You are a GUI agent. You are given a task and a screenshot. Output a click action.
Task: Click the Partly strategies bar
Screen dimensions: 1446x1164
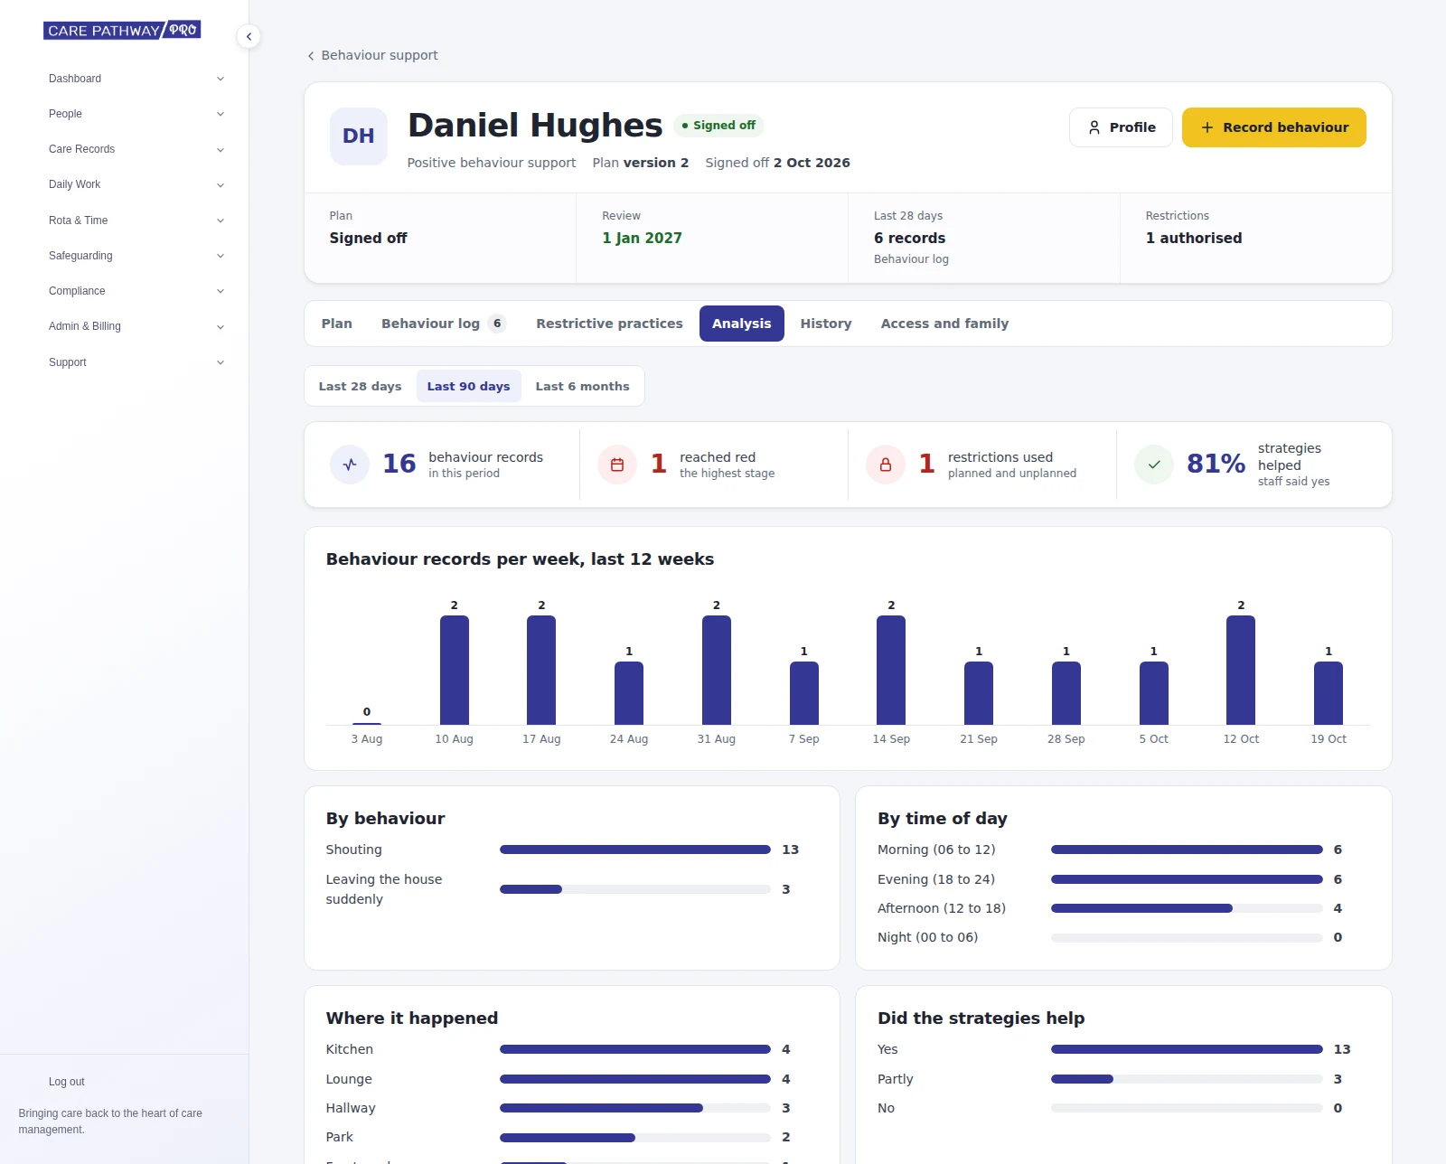[x=1187, y=1079]
